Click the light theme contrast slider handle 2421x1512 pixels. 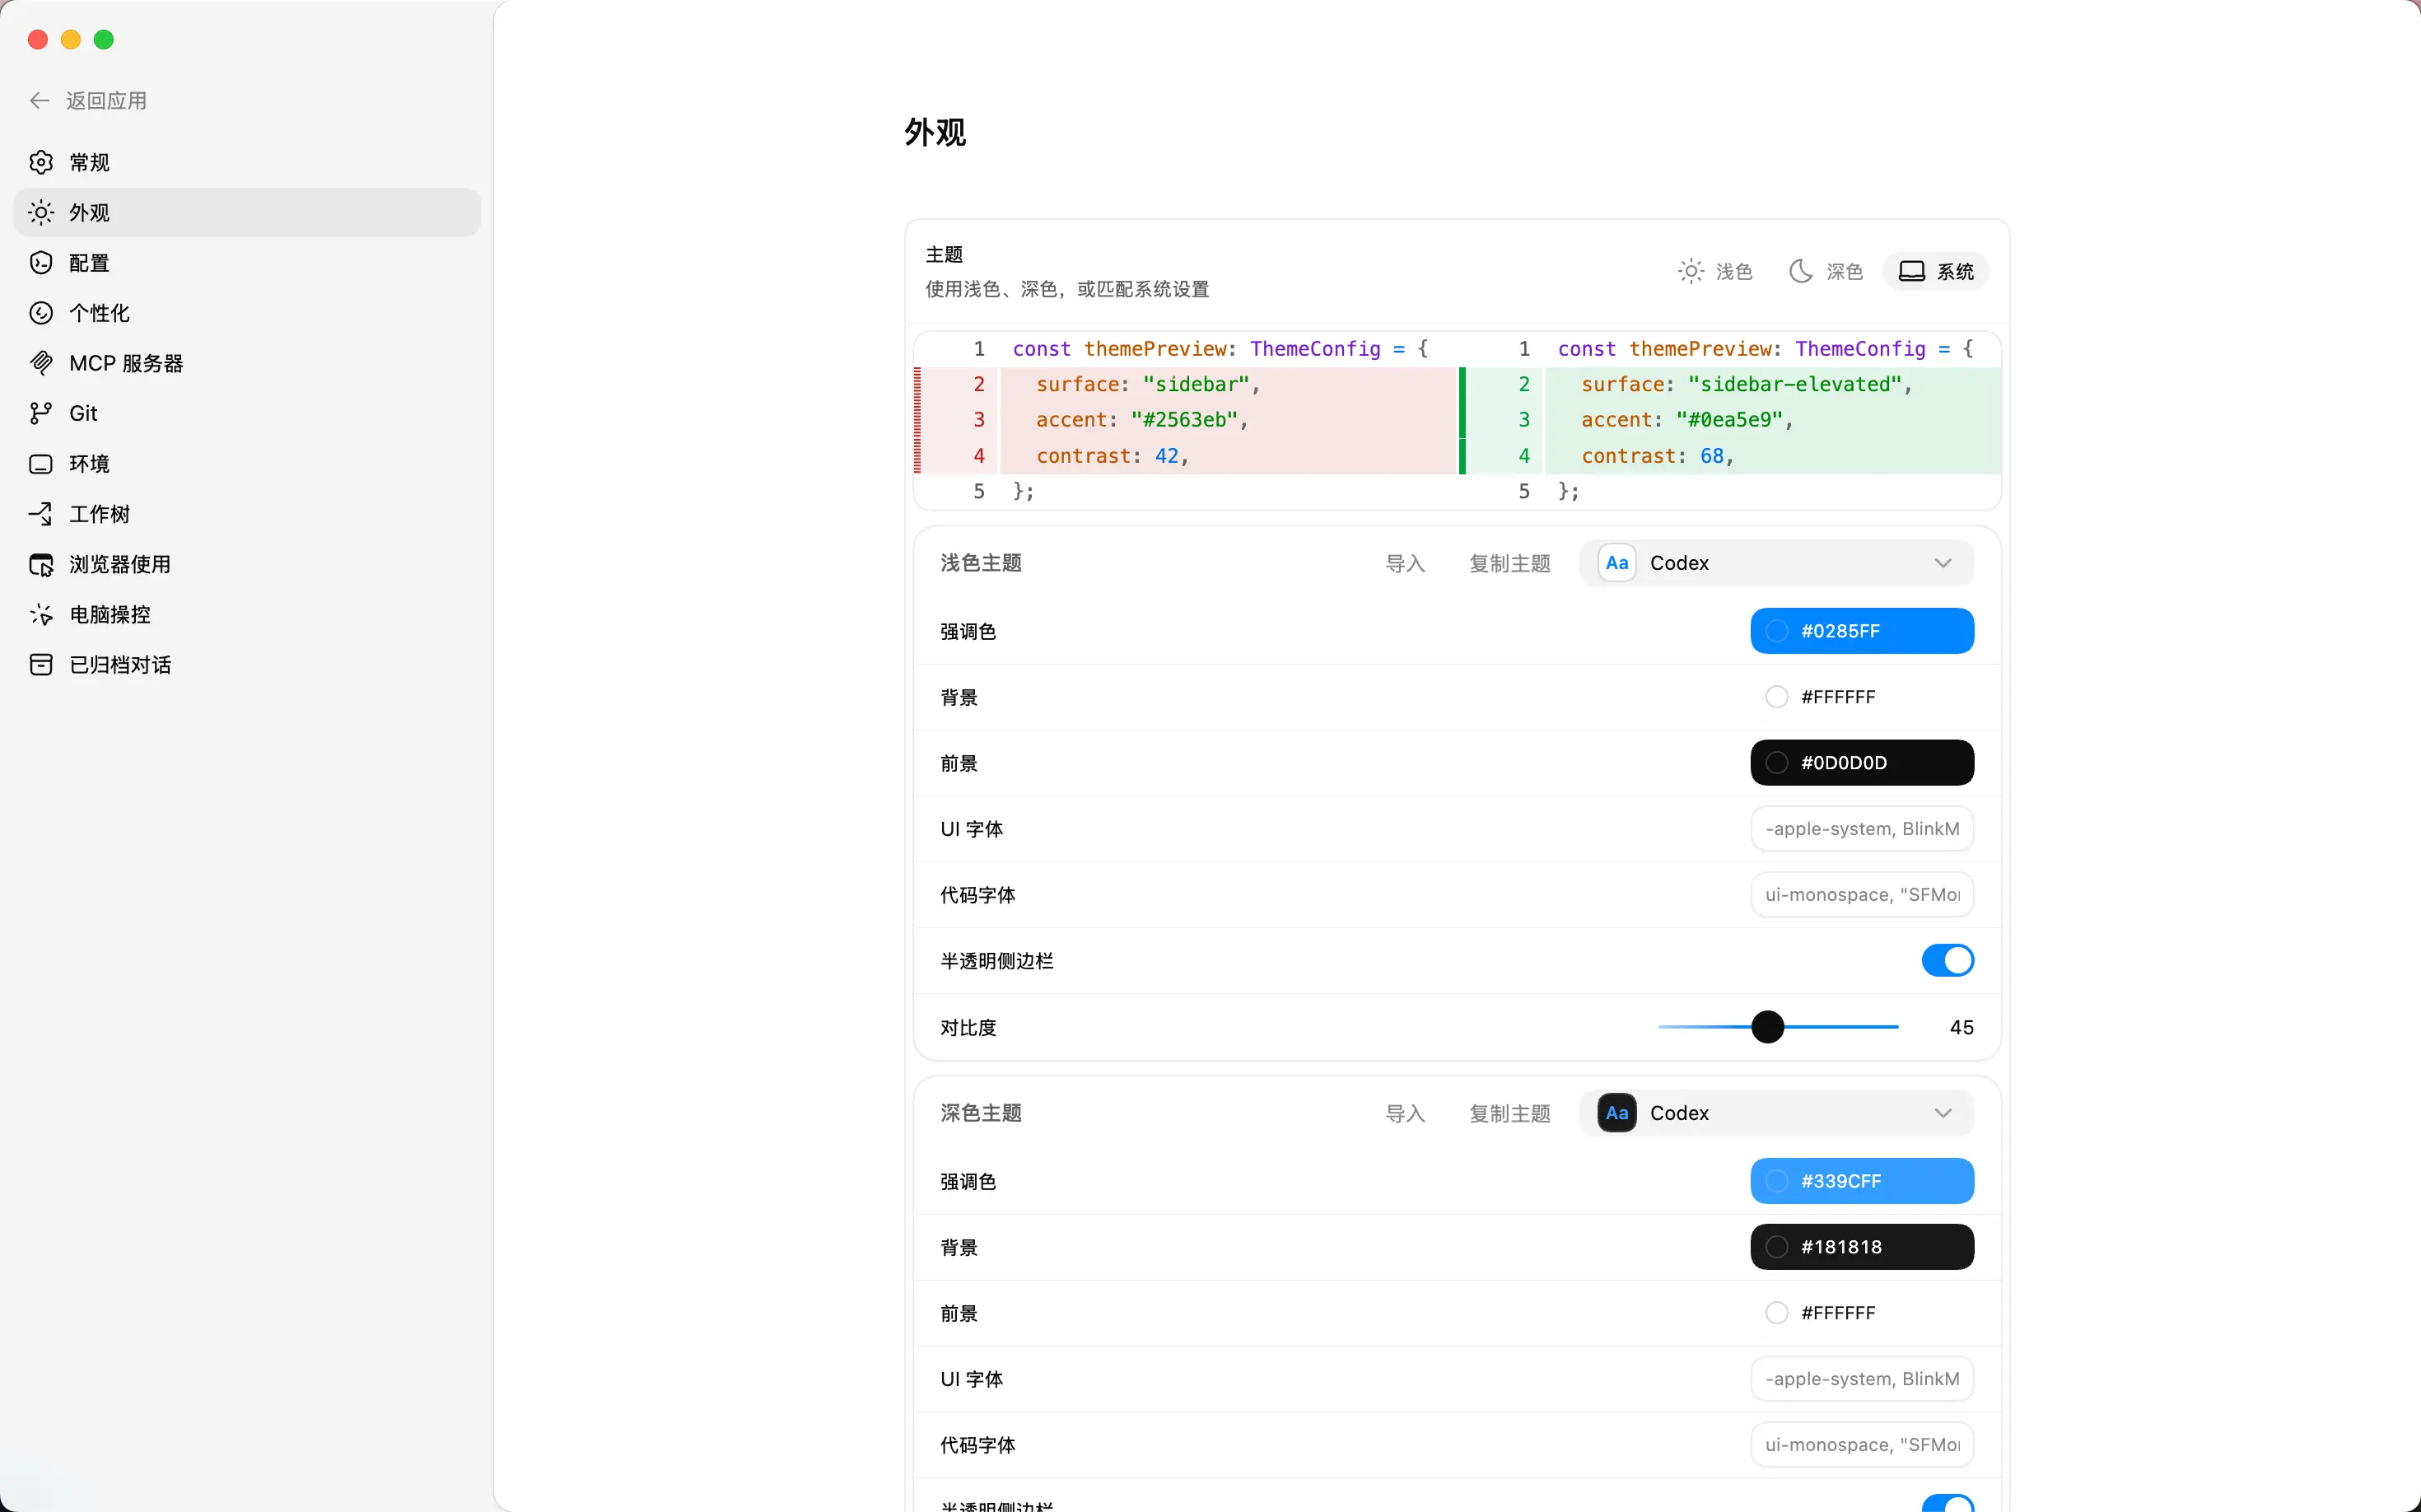tap(1767, 1027)
